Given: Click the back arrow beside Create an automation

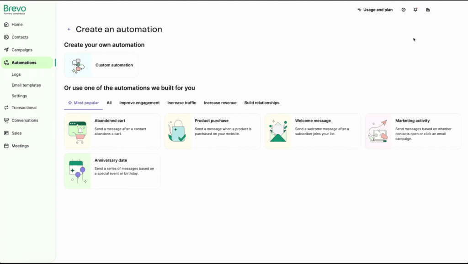Looking at the screenshot, I should (x=69, y=29).
